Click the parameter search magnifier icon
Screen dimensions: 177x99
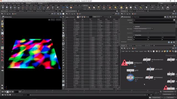coord(170,17)
